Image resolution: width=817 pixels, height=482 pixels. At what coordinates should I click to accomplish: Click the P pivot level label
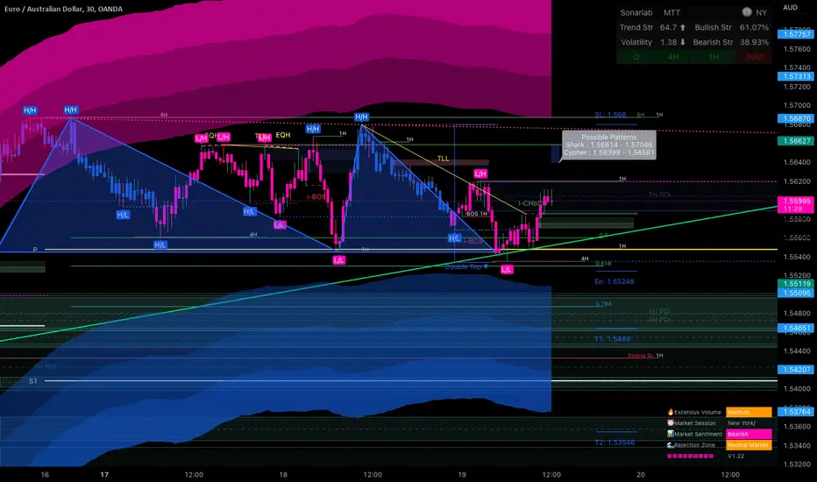click(35, 250)
